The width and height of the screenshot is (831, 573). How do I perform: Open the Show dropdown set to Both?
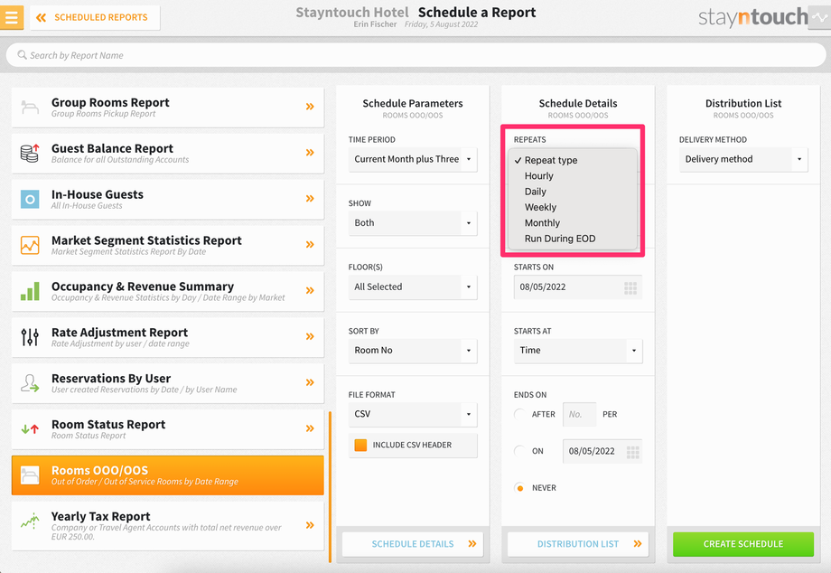[x=412, y=223]
